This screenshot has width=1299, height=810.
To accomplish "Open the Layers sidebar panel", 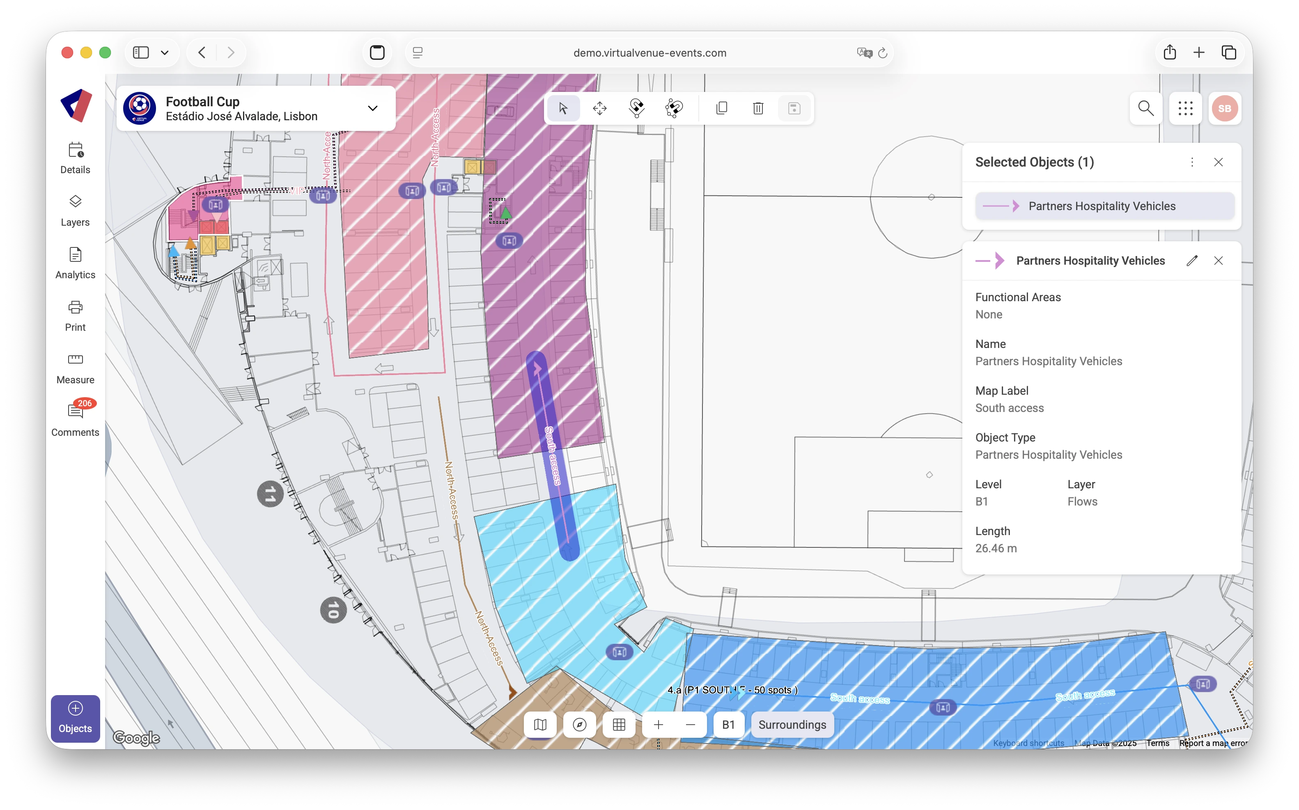I will click(x=75, y=211).
